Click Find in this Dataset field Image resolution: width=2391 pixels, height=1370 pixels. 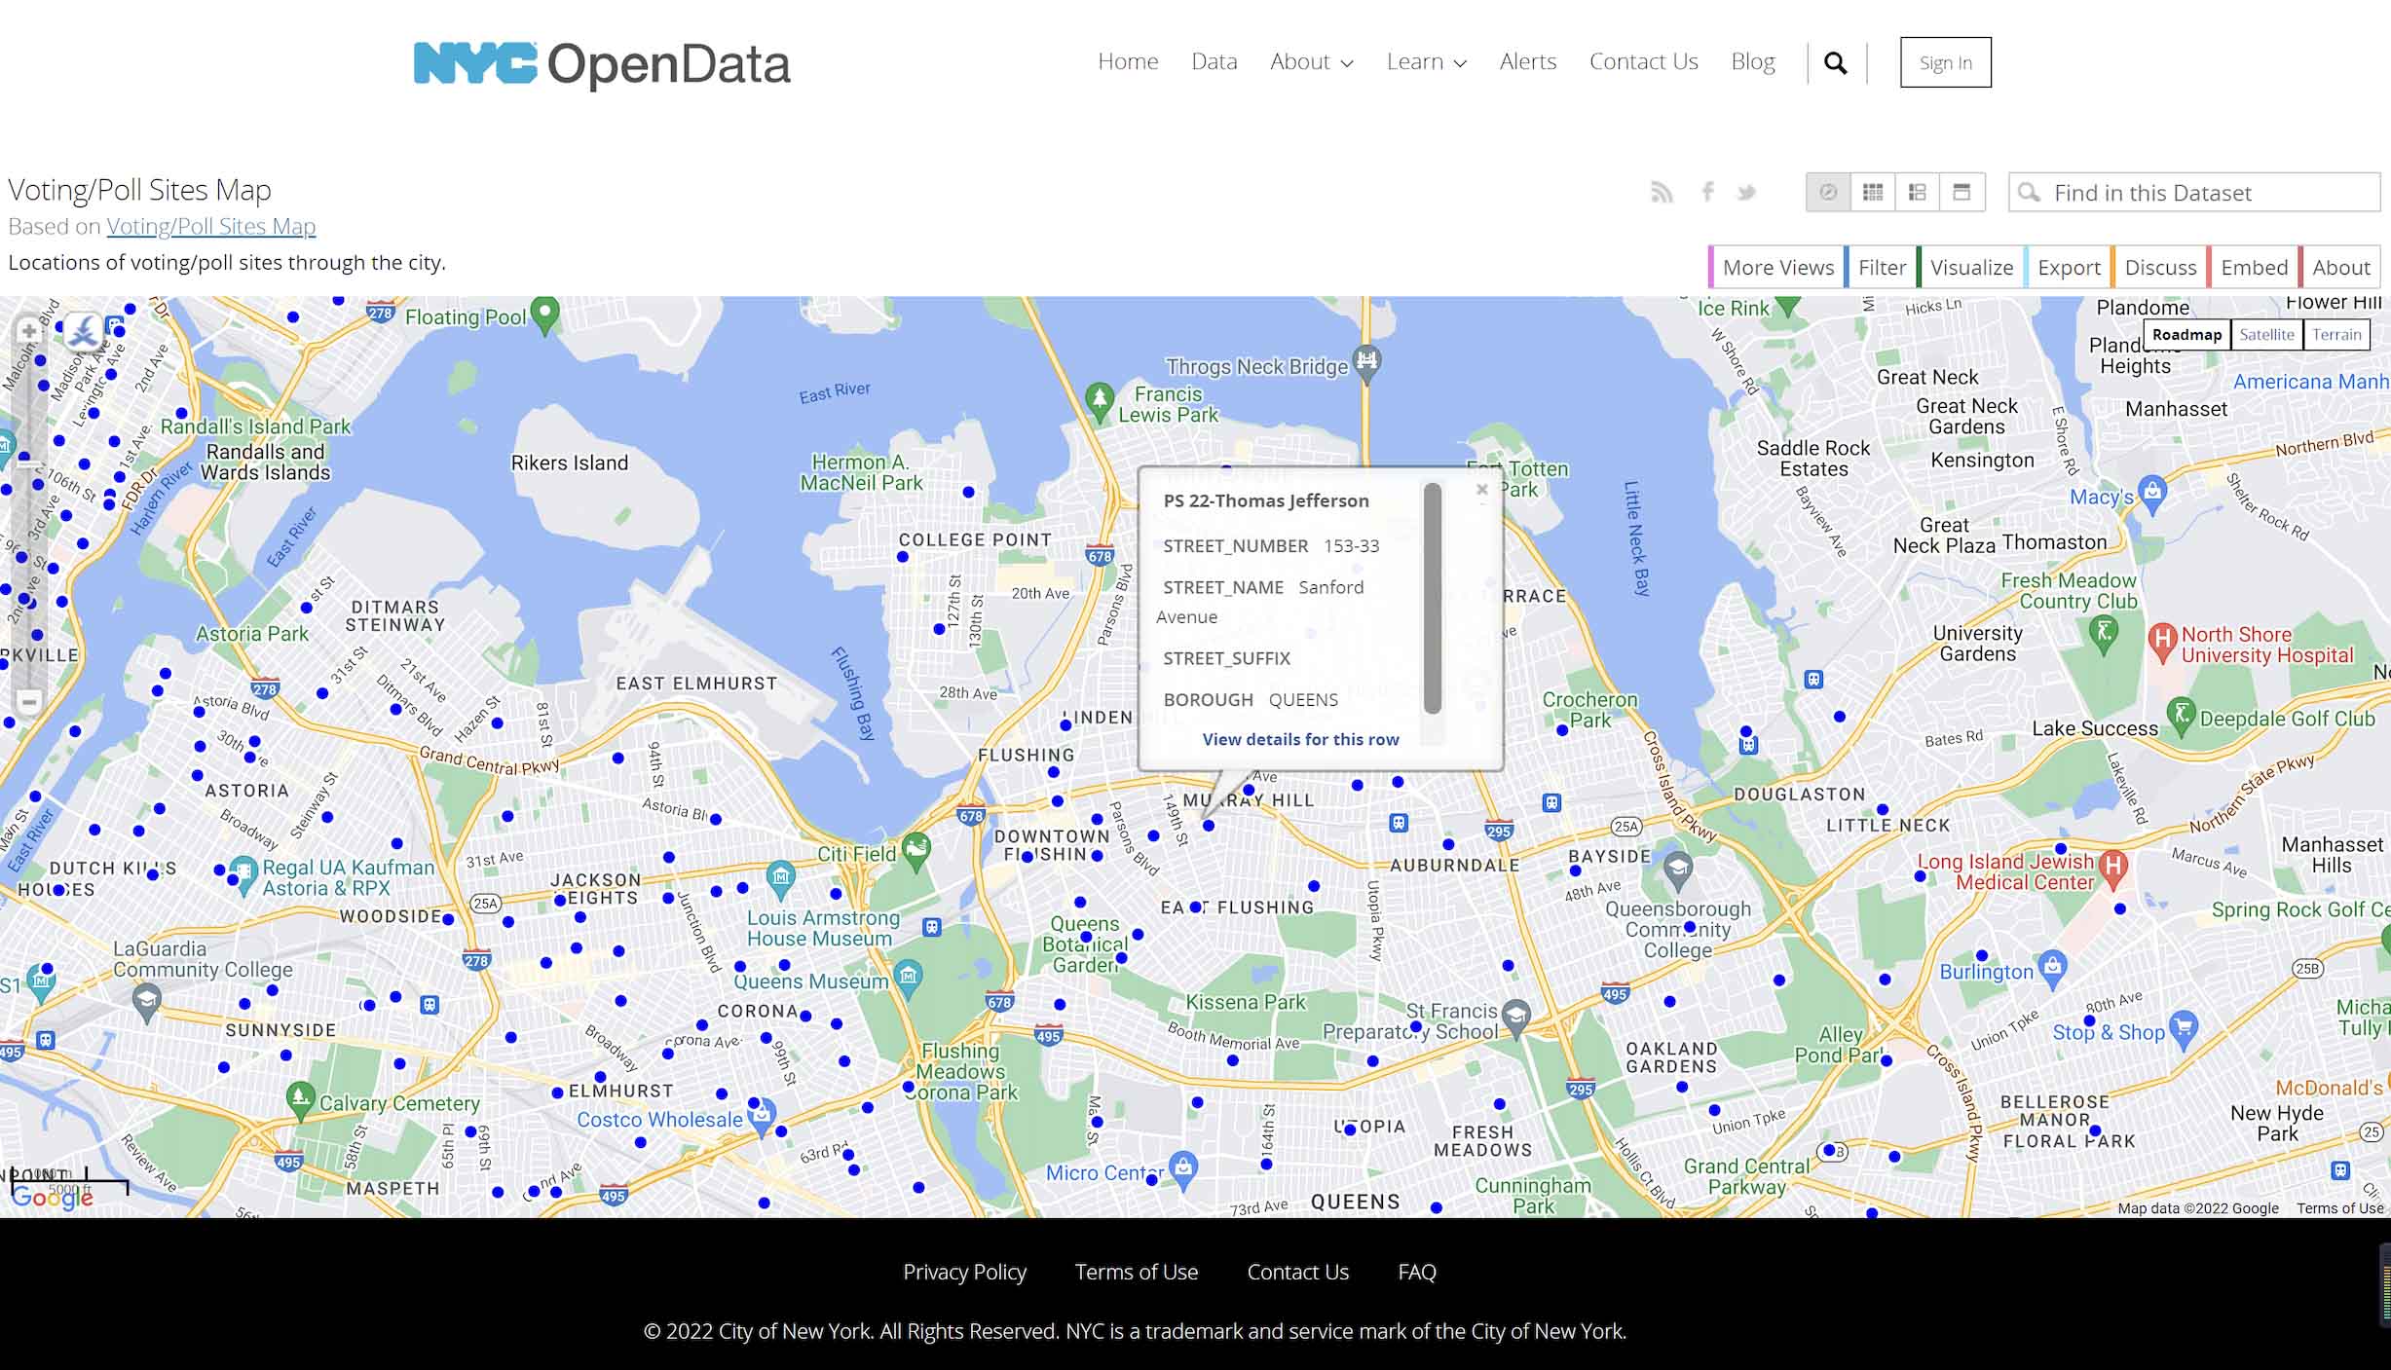point(2194,192)
